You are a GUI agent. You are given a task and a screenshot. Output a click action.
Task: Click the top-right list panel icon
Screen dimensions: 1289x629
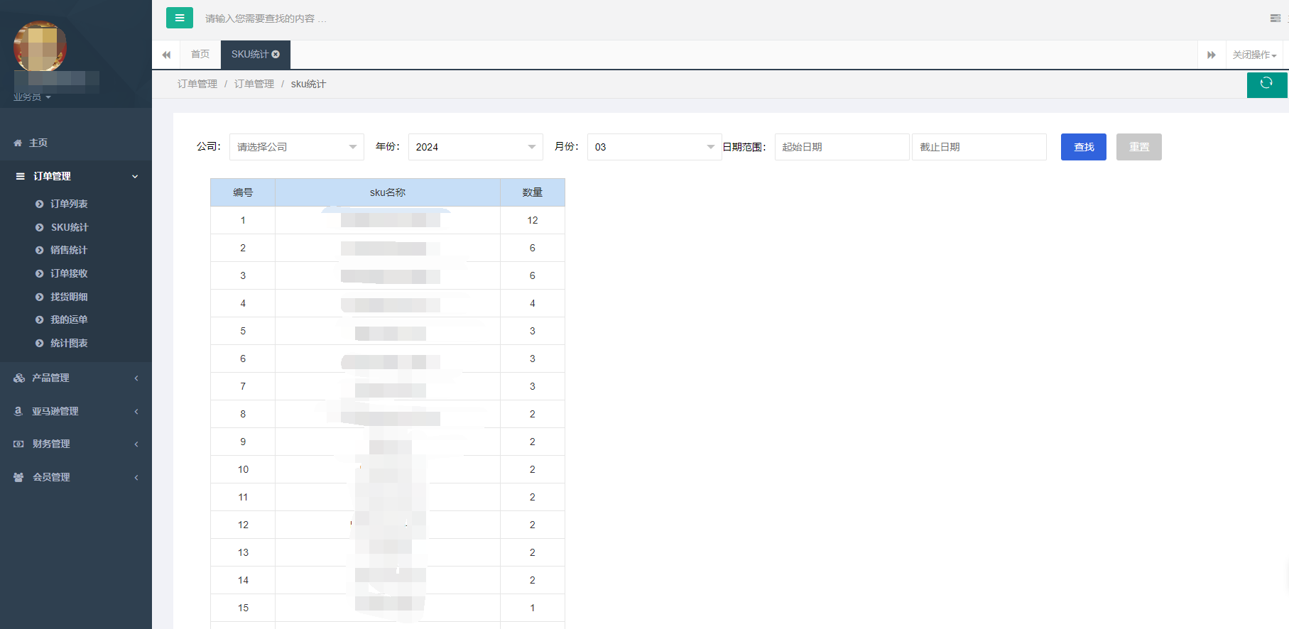point(1275,18)
